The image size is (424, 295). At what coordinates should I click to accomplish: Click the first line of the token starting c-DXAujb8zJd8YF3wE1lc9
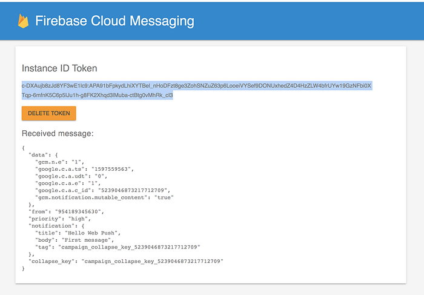coord(197,86)
